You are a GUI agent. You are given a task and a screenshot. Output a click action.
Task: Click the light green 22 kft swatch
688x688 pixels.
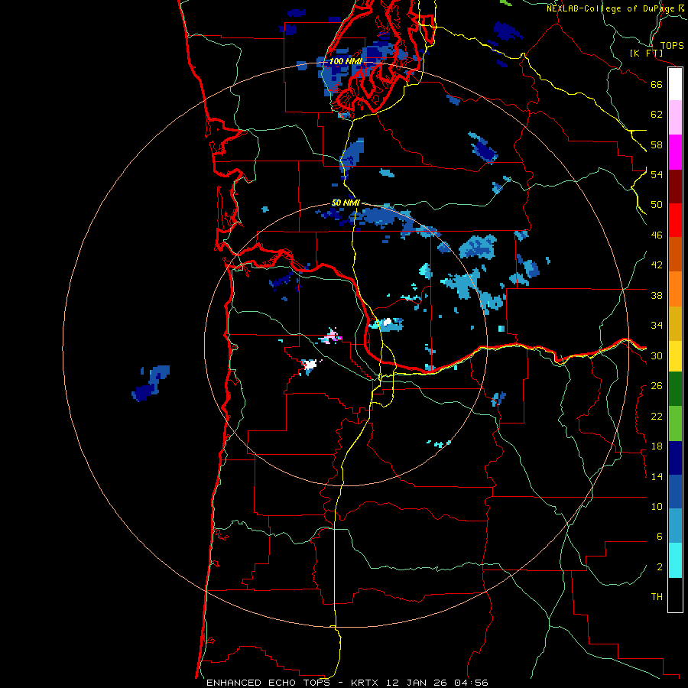pyautogui.click(x=675, y=423)
